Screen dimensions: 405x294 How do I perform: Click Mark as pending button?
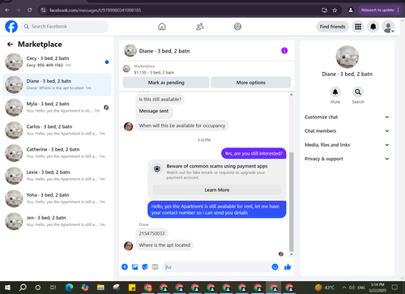[x=166, y=83]
